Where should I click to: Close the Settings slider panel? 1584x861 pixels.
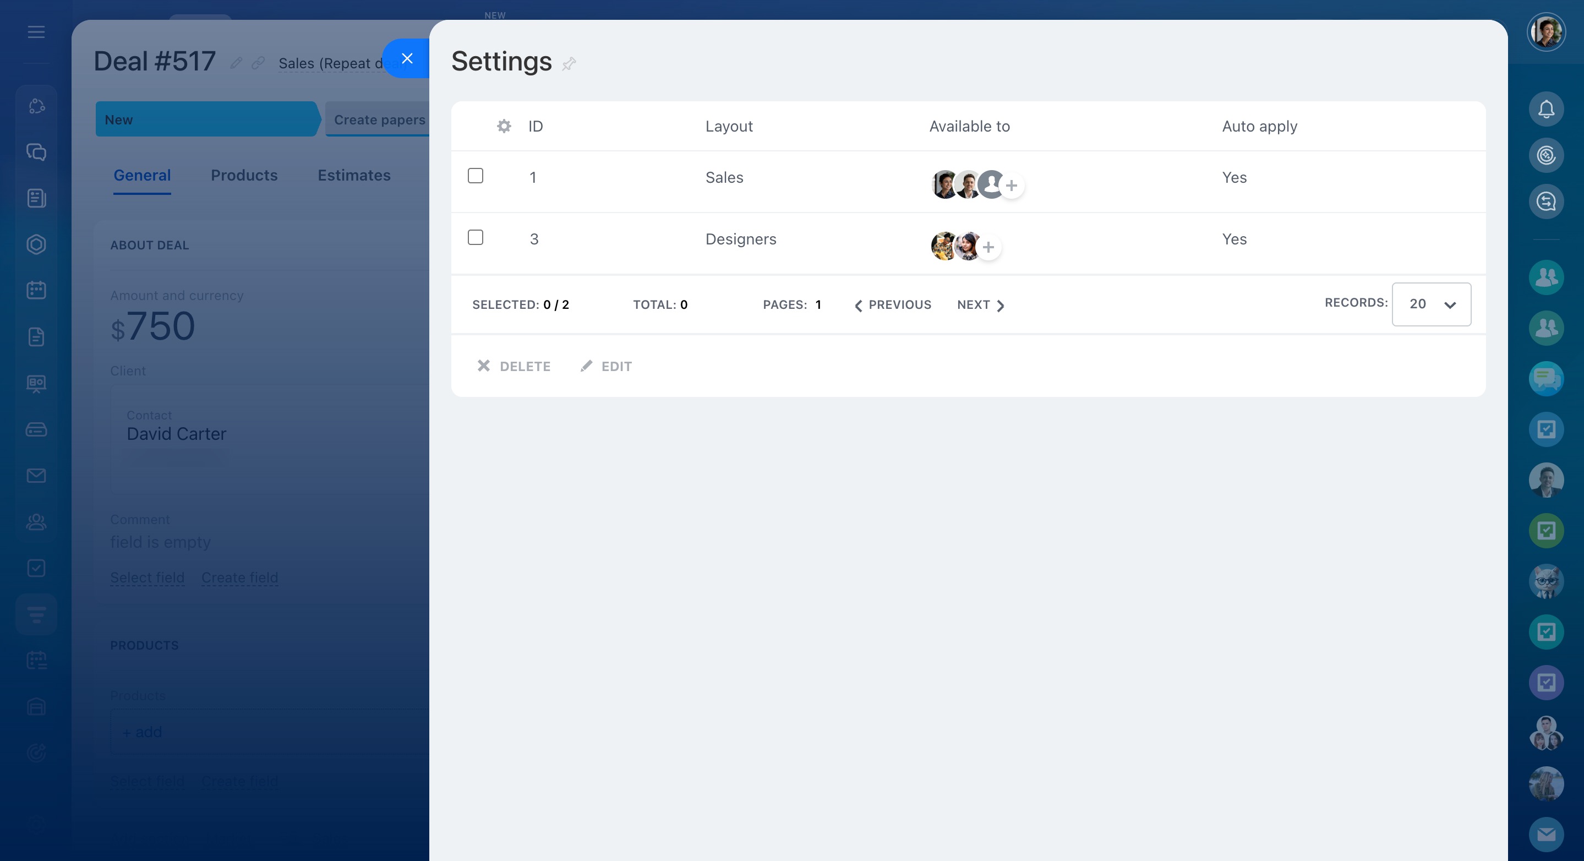coord(406,58)
